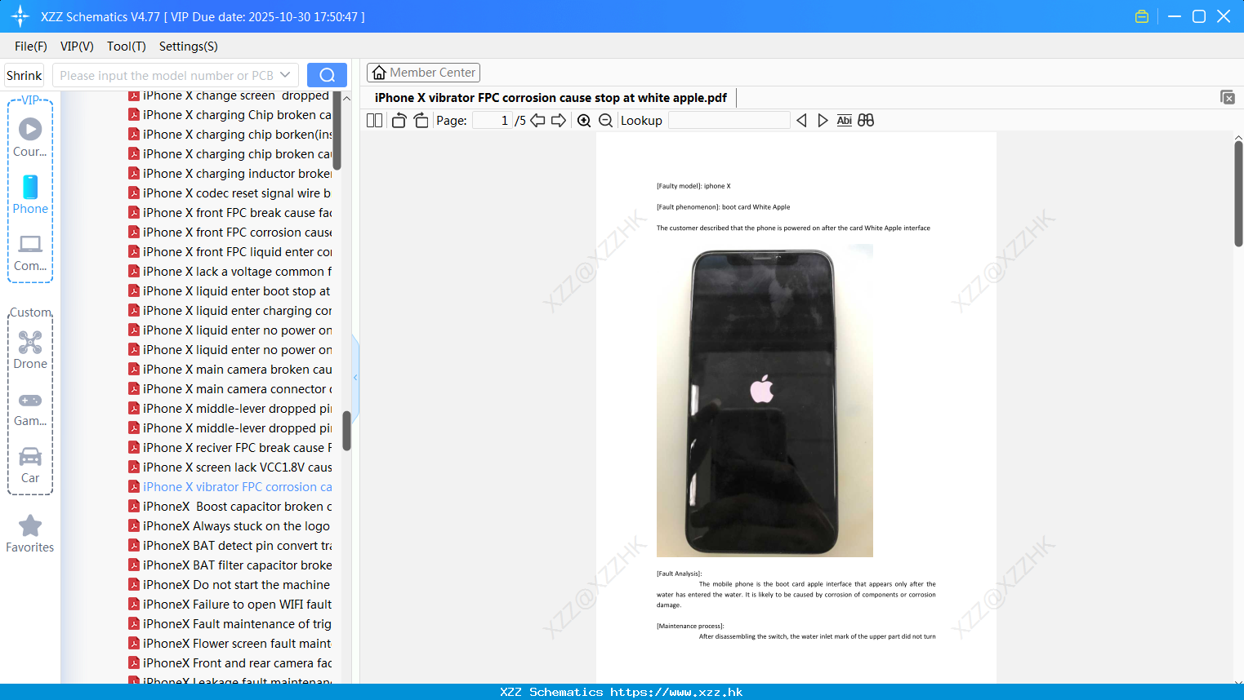Open iPhone X main camera connector file
Screen dimensions: 1244x700
[230, 389]
